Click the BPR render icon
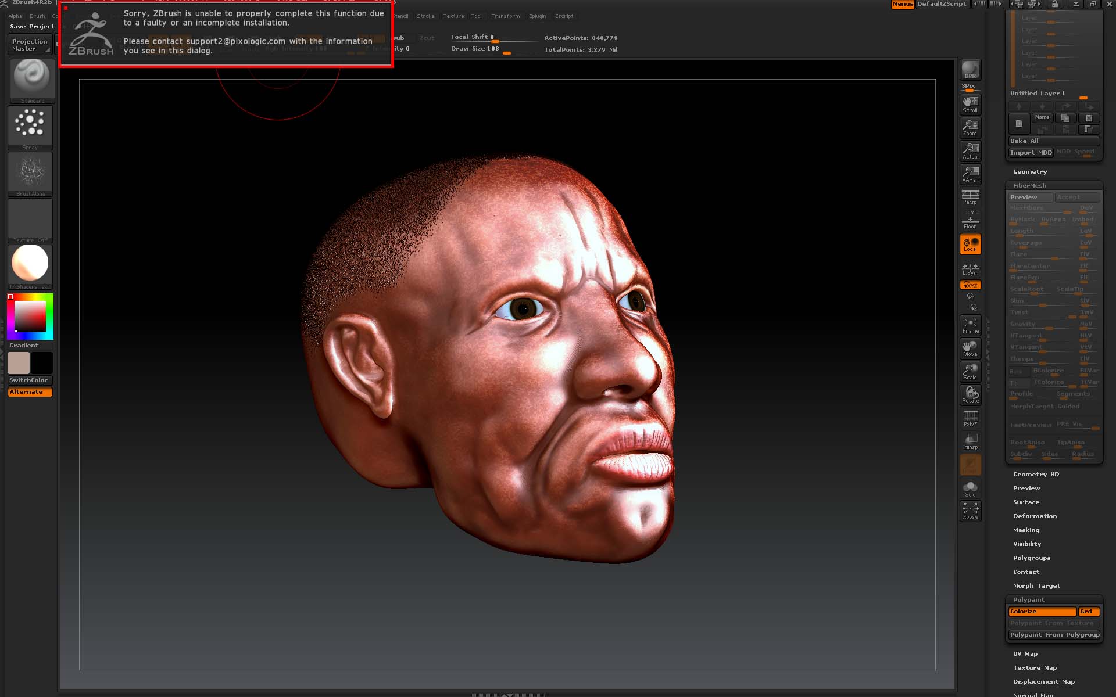 coord(970,70)
